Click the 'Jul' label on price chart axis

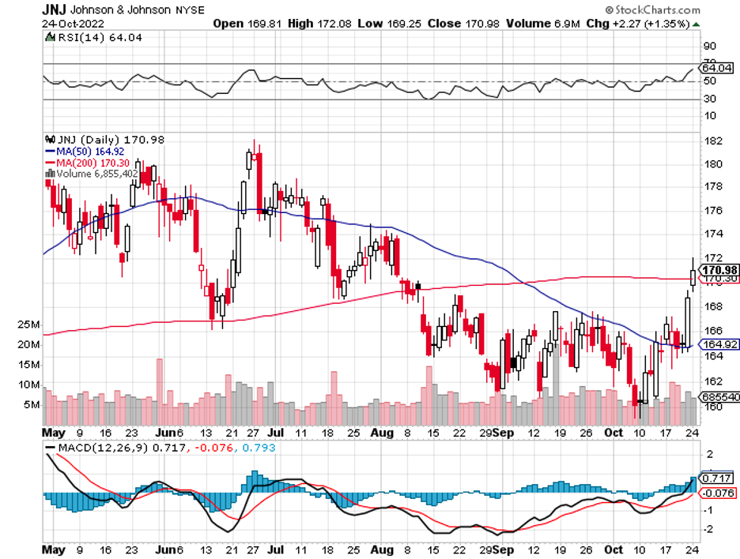[x=276, y=433]
